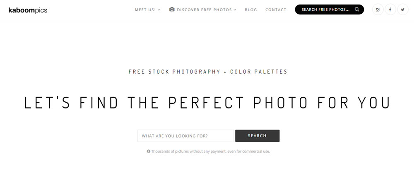Open the Discover Free Photos menu label
Viewport: 414px width, 173px height.
pyautogui.click(x=205, y=10)
